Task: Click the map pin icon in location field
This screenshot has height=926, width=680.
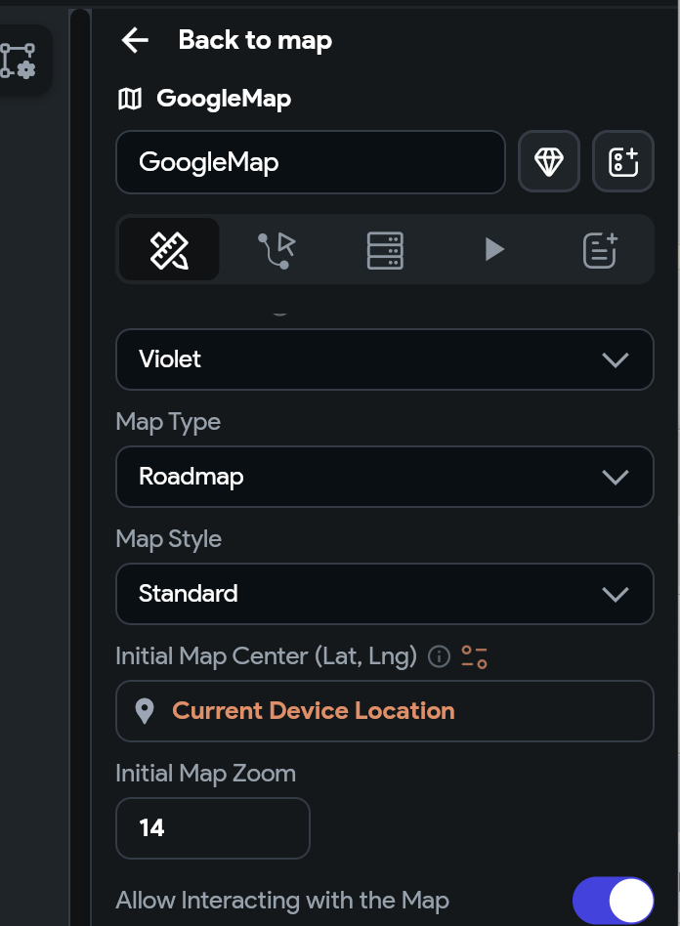Action: (x=145, y=711)
